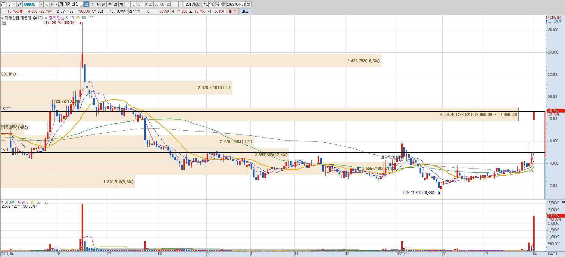
Task: Click the 15,000 horizontal line label
Action: point(6,150)
